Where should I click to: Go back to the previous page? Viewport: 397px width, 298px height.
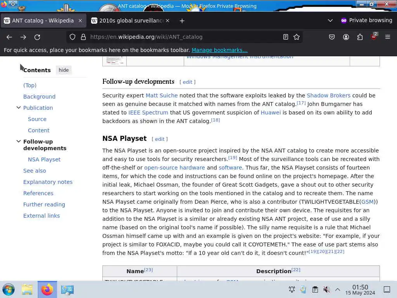point(9,37)
